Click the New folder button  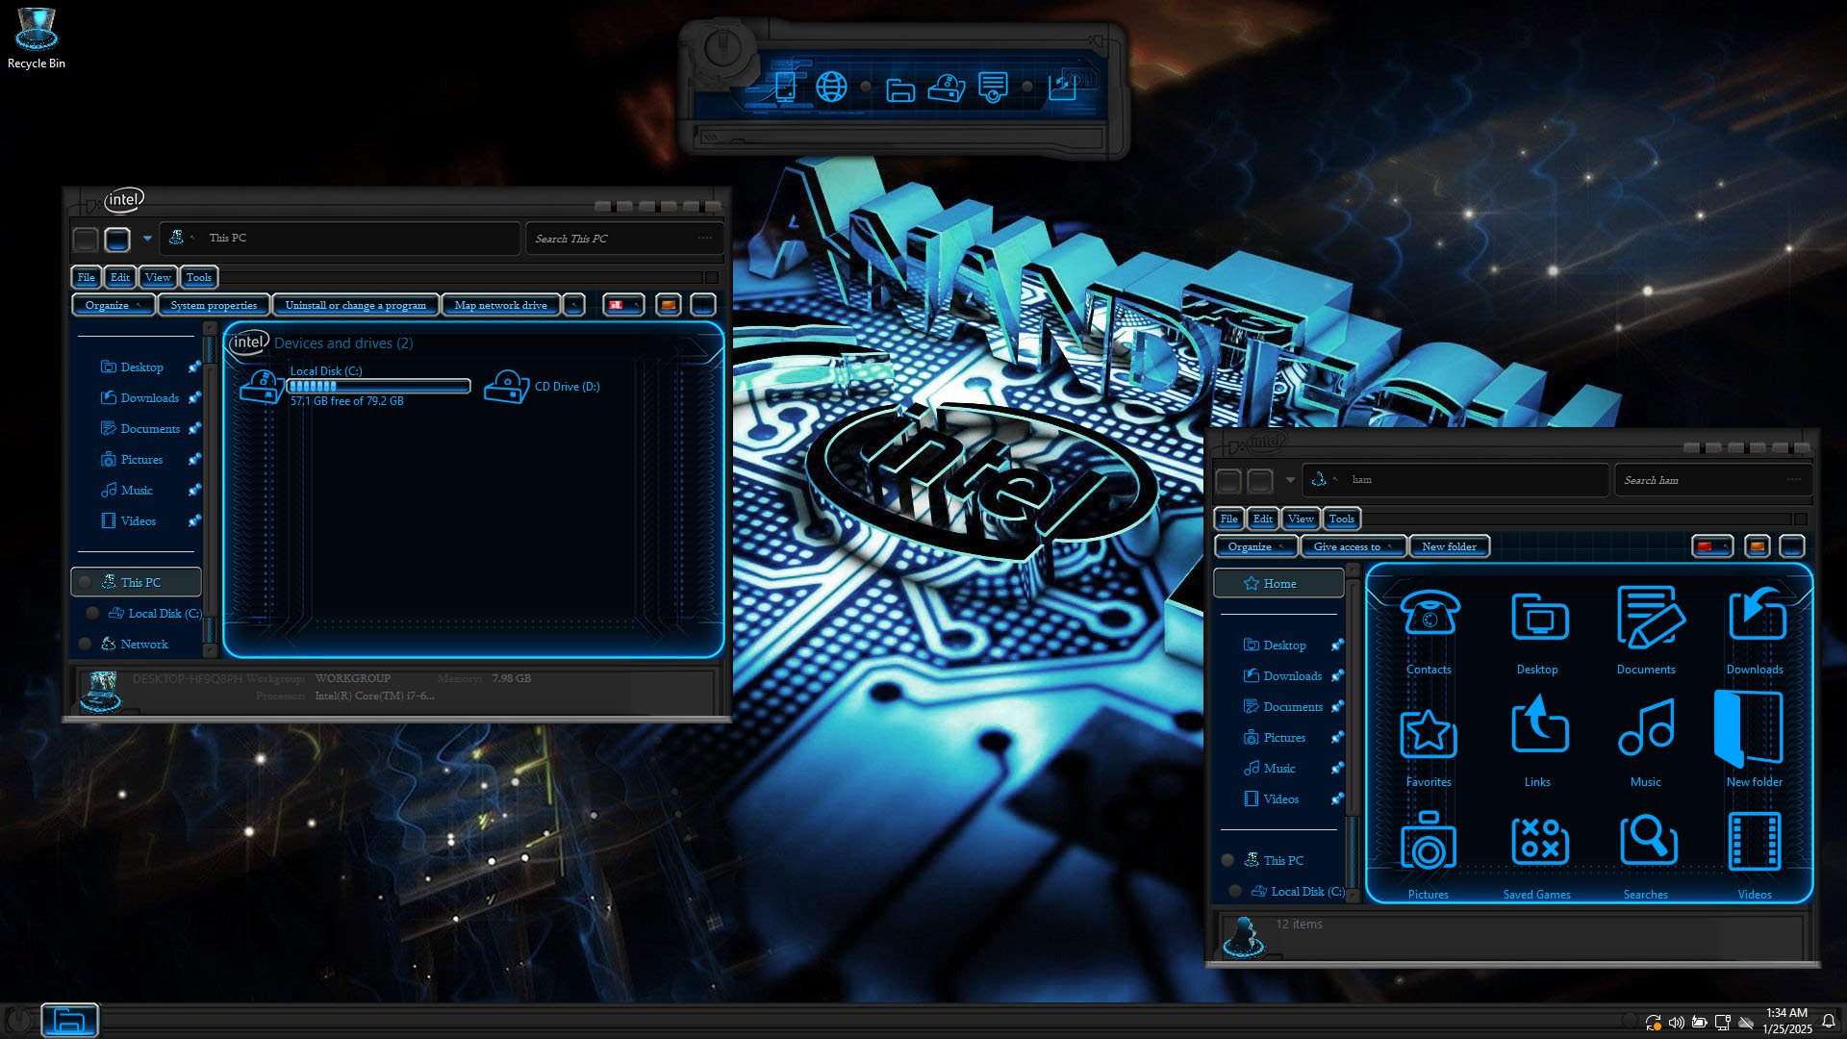click(1449, 546)
